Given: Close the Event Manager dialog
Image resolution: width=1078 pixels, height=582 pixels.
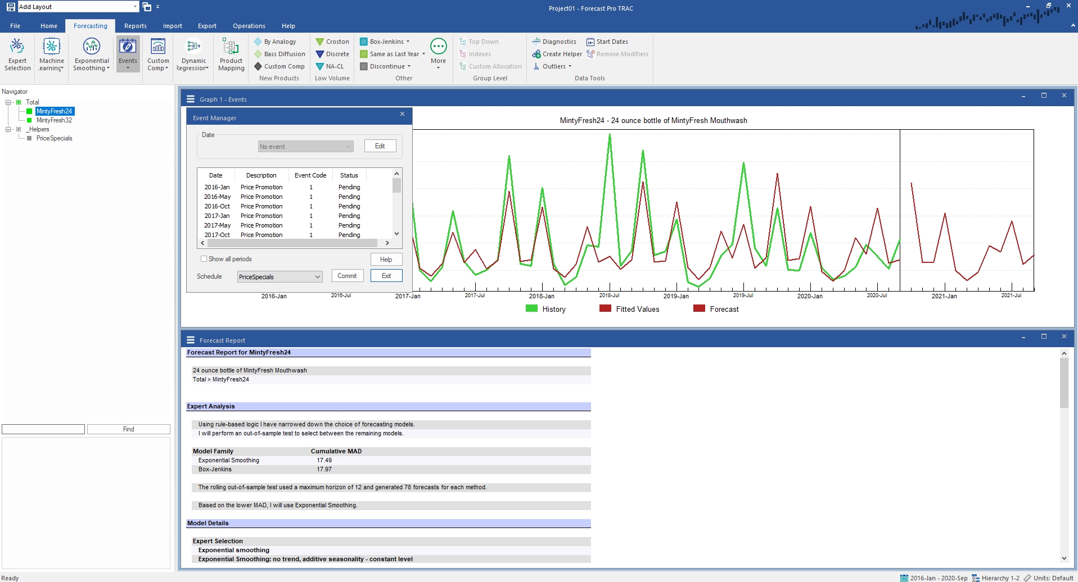Looking at the screenshot, I should pyautogui.click(x=402, y=114).
